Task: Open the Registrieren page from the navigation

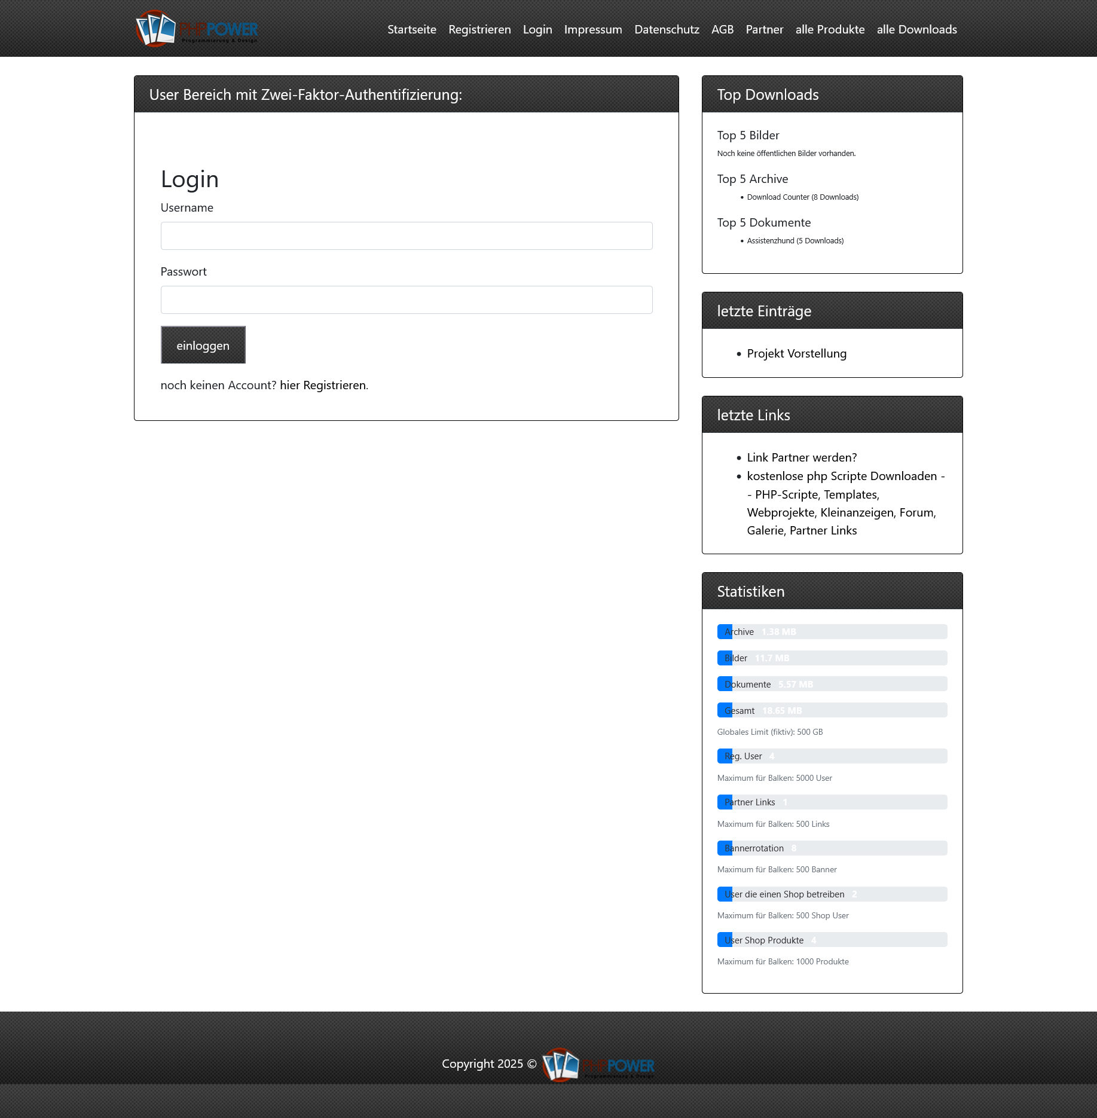Action: [x=479, y=29]
